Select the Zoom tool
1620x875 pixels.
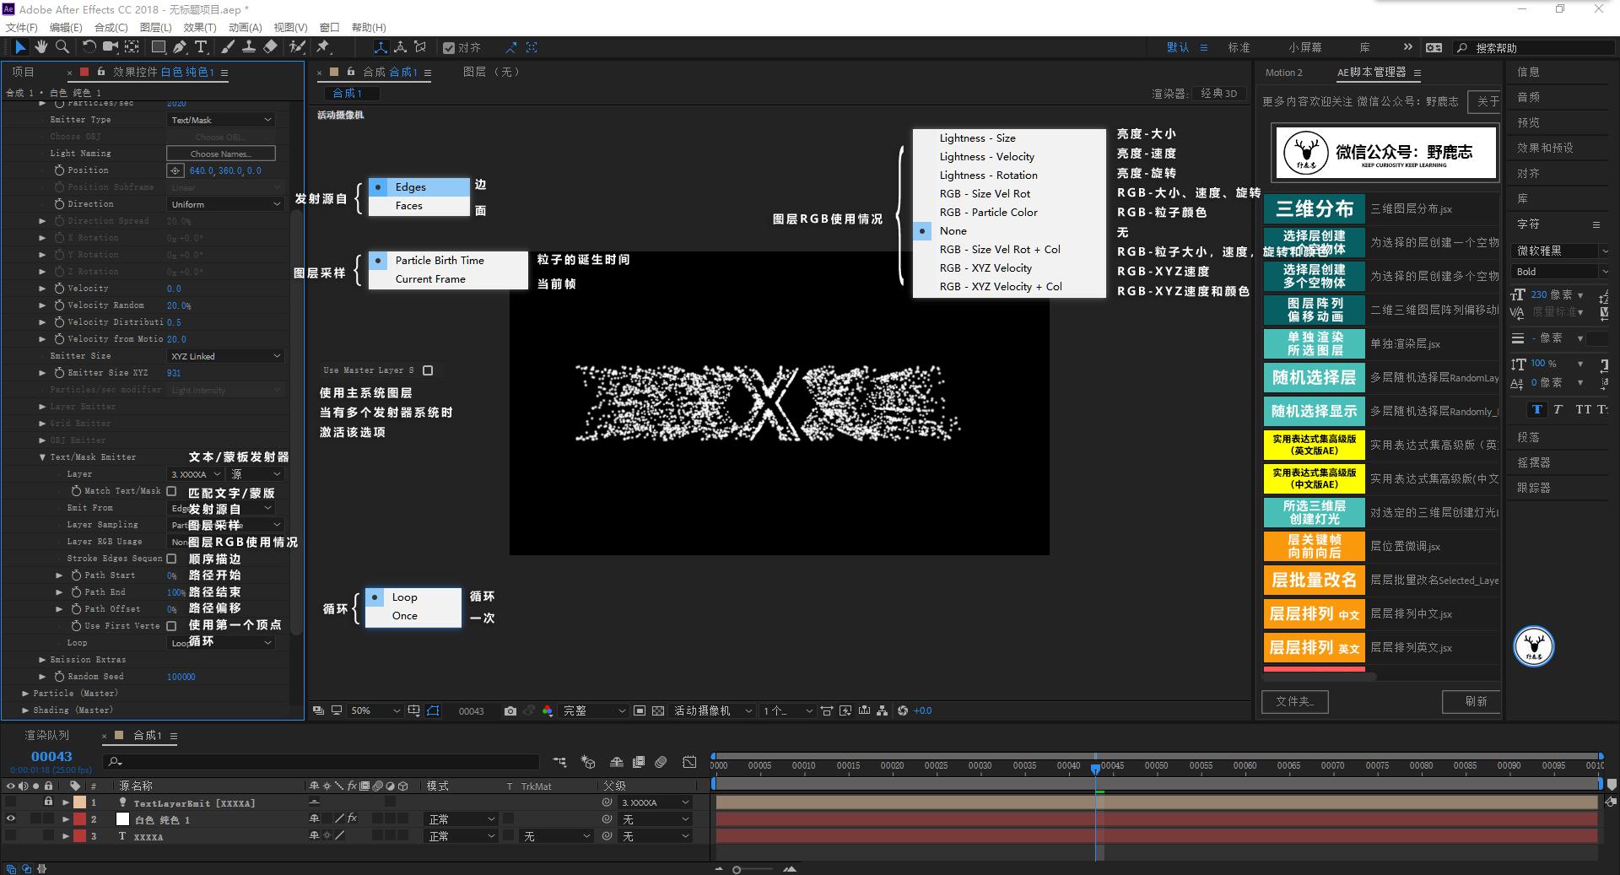coord(61,47)
